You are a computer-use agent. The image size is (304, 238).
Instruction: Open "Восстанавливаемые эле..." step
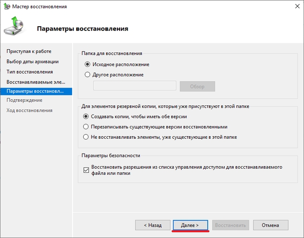tap(36, 82)
